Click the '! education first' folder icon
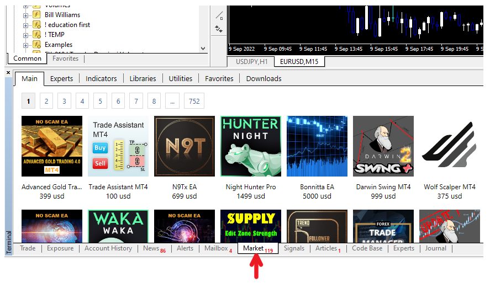Screen dimensions: 490x283 pyautogui.click(x=37, y=24)
